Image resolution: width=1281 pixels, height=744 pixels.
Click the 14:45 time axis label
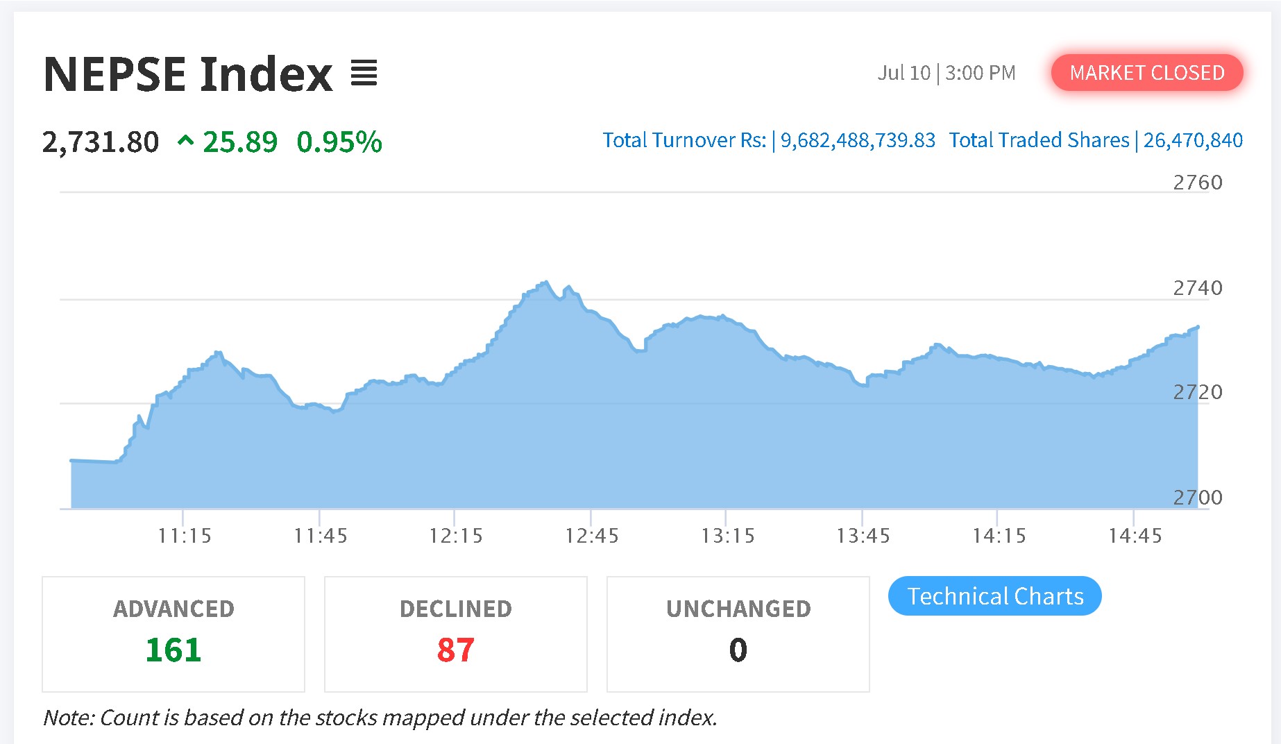(1135, 536)
